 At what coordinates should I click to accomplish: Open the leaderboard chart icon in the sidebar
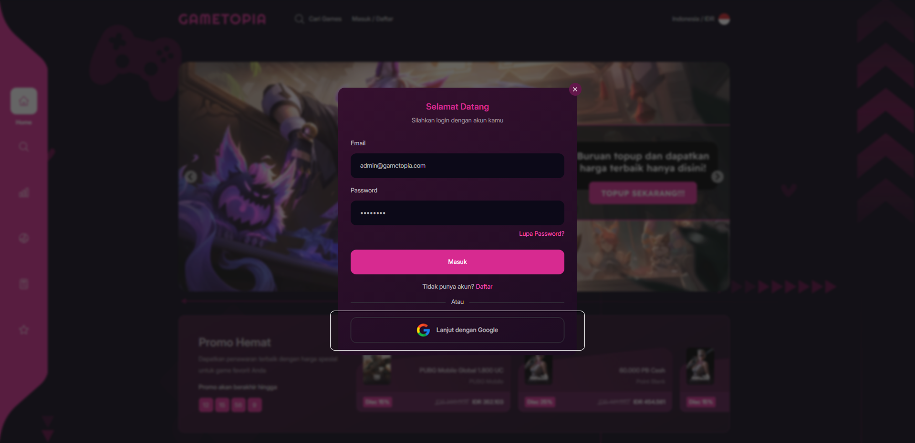point(24,192)
